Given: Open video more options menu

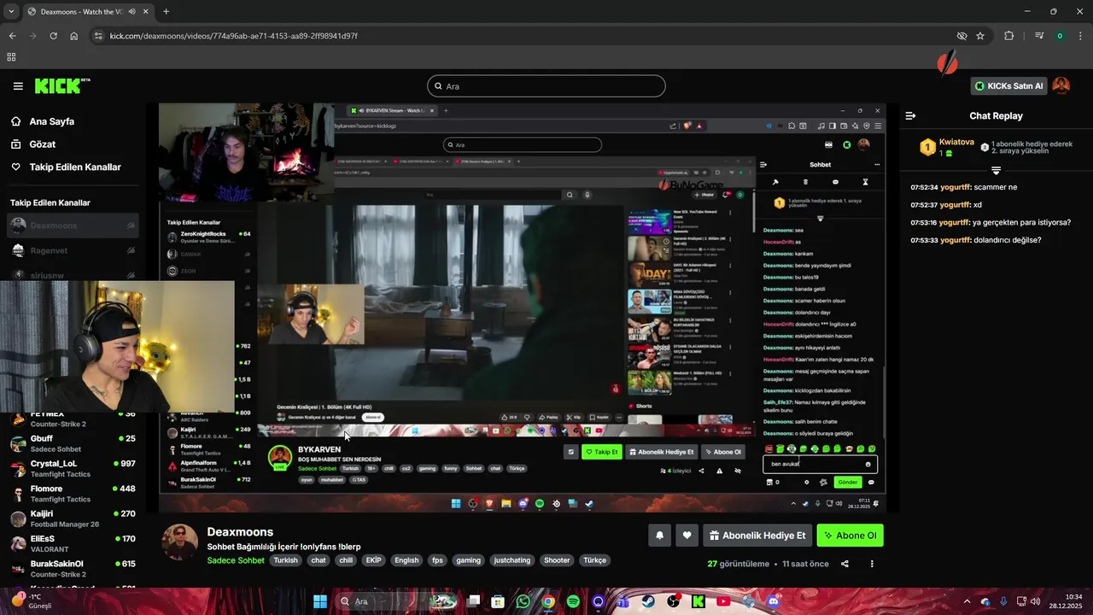Looking at the screenshot, I should (x=872, y=564).
